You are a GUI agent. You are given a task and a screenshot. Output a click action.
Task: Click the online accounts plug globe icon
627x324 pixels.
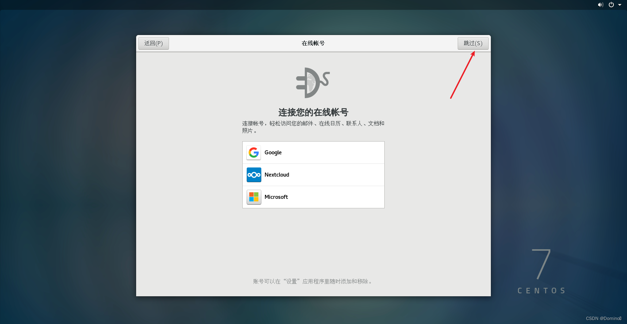[313, 83]
